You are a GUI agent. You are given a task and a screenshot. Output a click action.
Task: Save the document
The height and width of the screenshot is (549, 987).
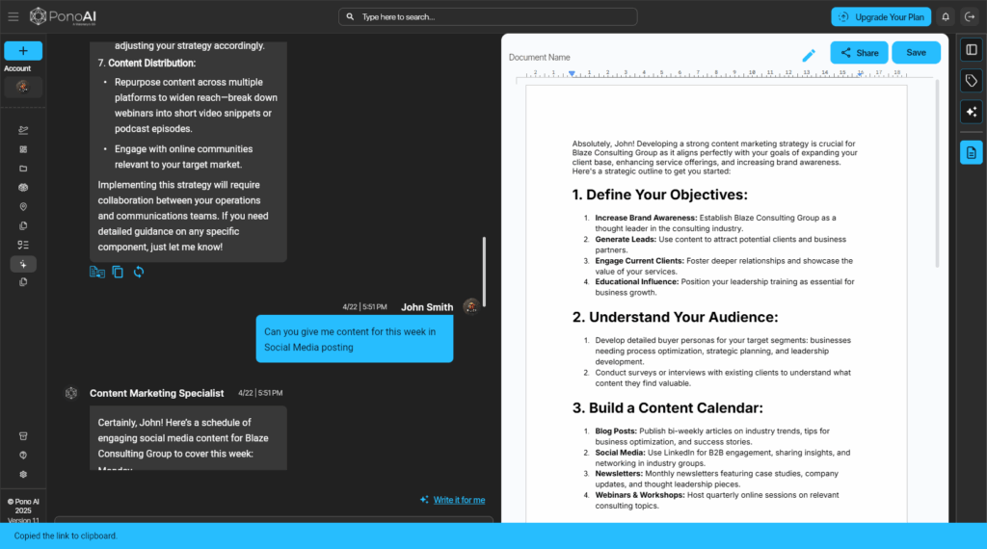pyautogui.click(x=916, y=53)
